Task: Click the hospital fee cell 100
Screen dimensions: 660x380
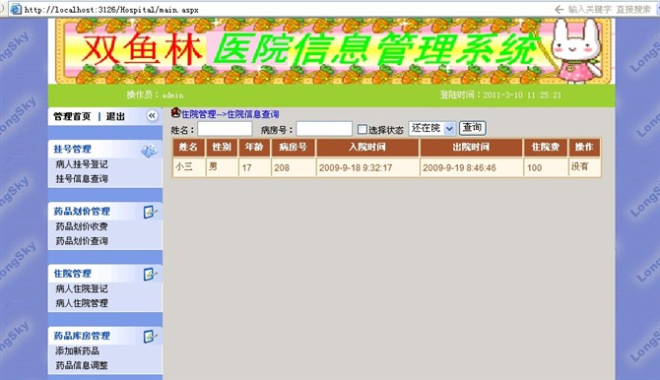Action: tap(546, 167)
